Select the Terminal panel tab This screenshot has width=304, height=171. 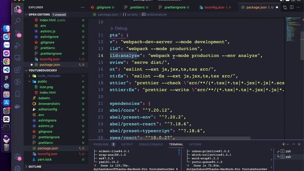click(176, 144)
